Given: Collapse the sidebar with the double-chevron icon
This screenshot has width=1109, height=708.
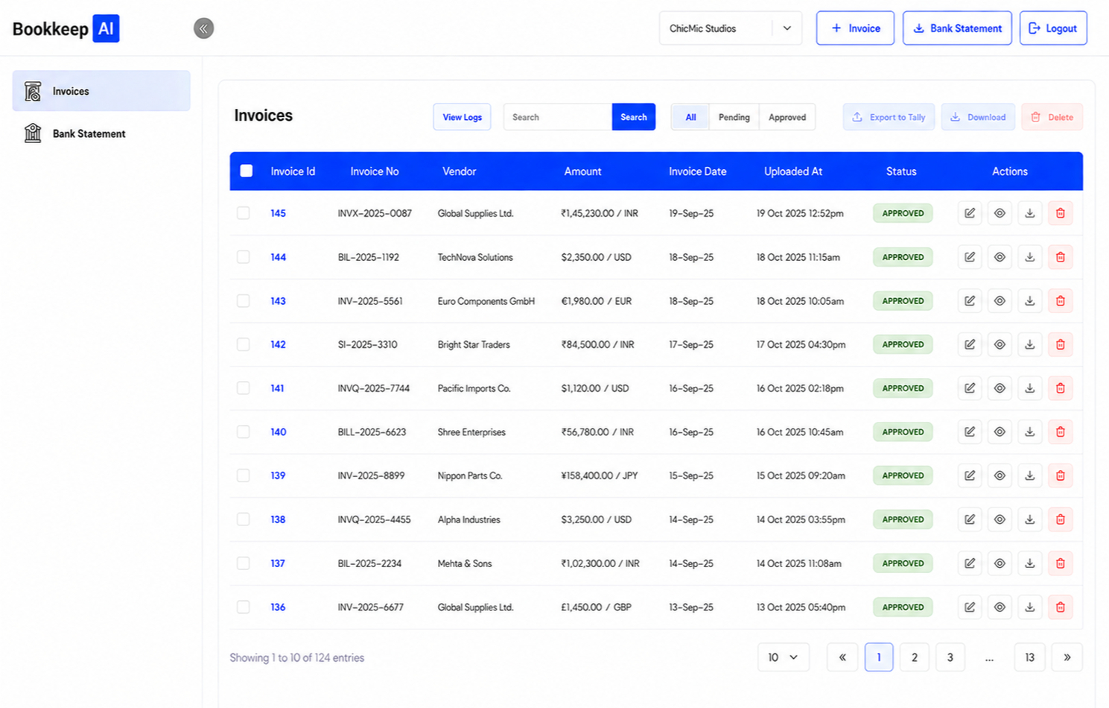Looking at the screenshot, I should pyautogui.click(x=203, y=28).
